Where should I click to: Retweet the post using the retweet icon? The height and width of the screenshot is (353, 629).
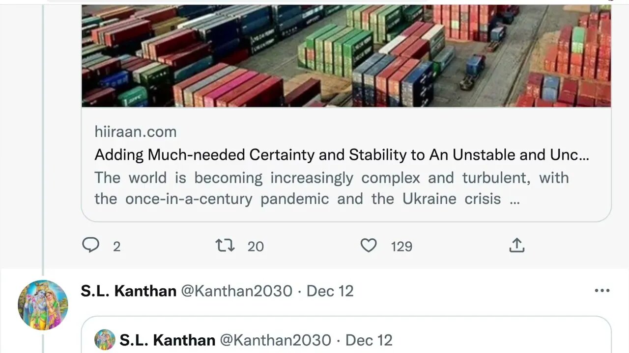[x=225, y=245]
